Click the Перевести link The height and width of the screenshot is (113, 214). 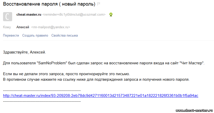(x=11, y=36)
